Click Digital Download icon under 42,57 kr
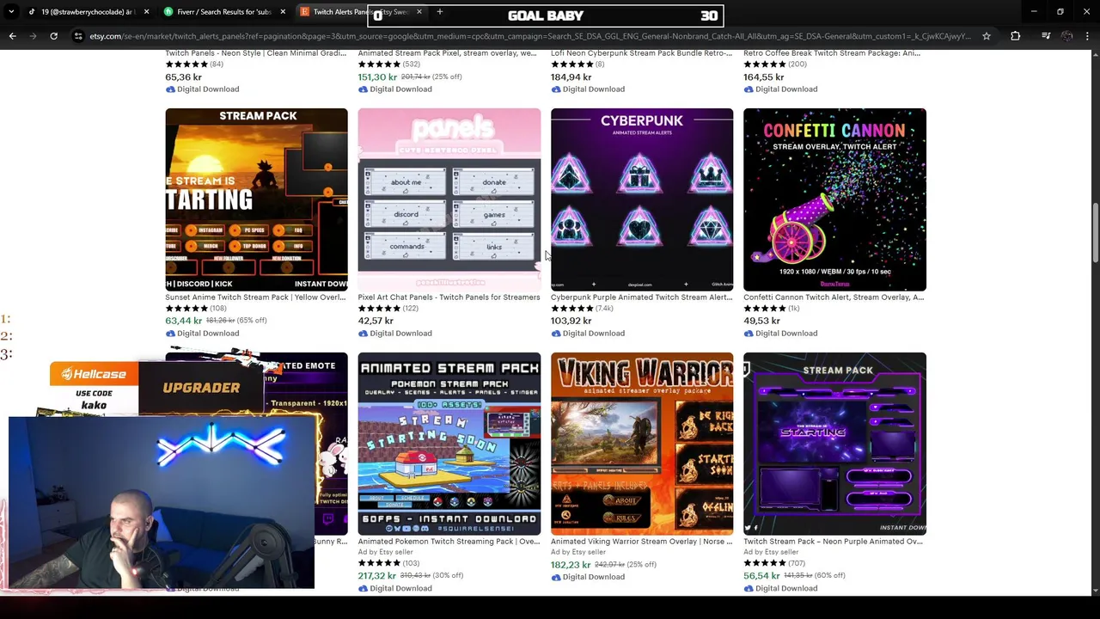 click(x=363, y=334)
